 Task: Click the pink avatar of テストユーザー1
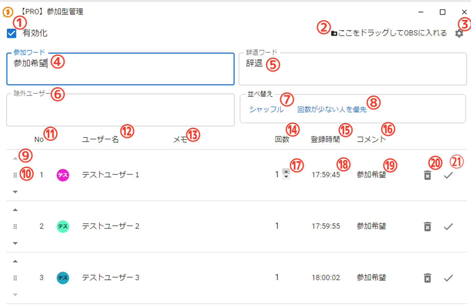pos(63,175)
